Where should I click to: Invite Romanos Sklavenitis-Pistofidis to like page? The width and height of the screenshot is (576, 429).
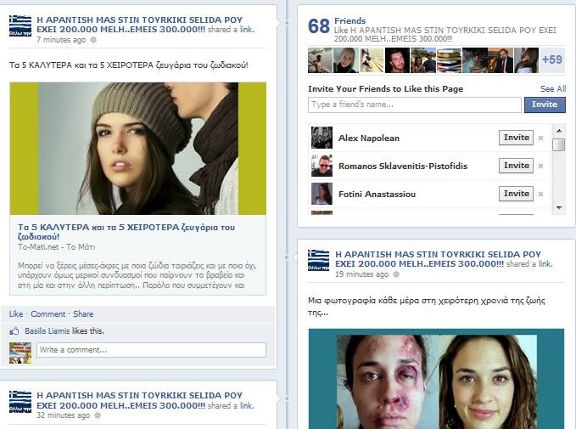(x=516, y=166)
